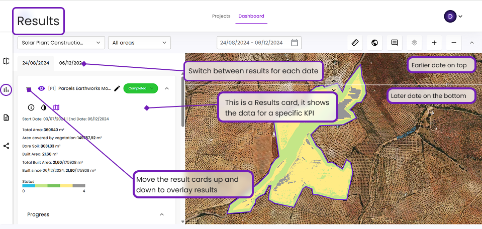Screen dimensions: 482x229
Task: Click the user avatar D
Action: click(450, 16)
